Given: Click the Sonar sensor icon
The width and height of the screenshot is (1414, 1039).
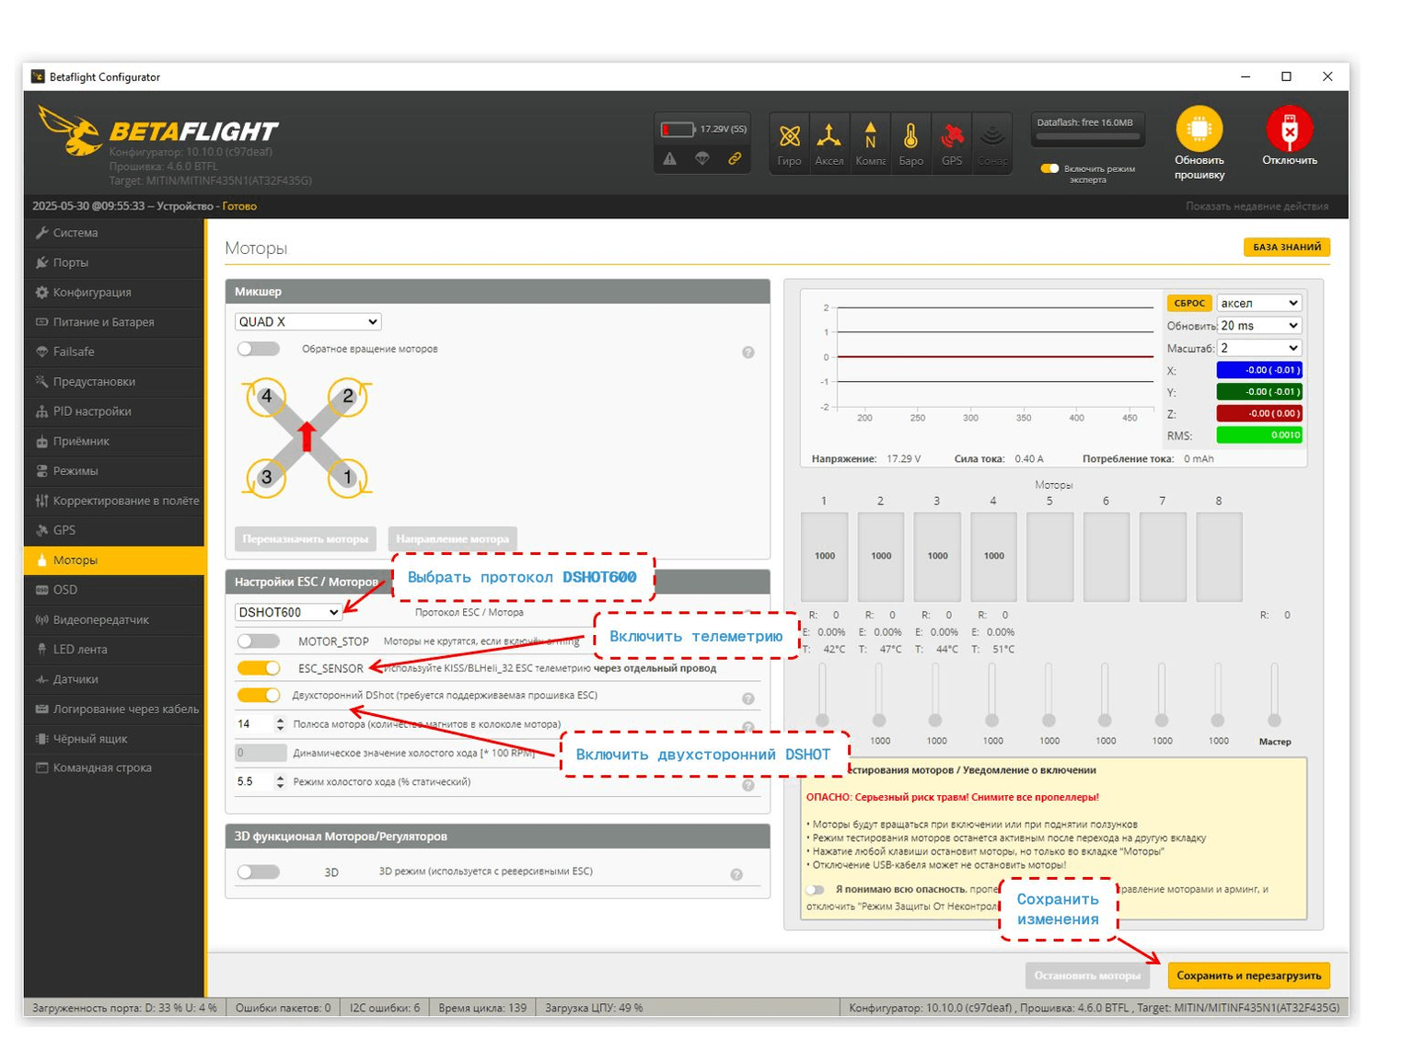Looking at the screenshot, I should click(x=992, y=137).
